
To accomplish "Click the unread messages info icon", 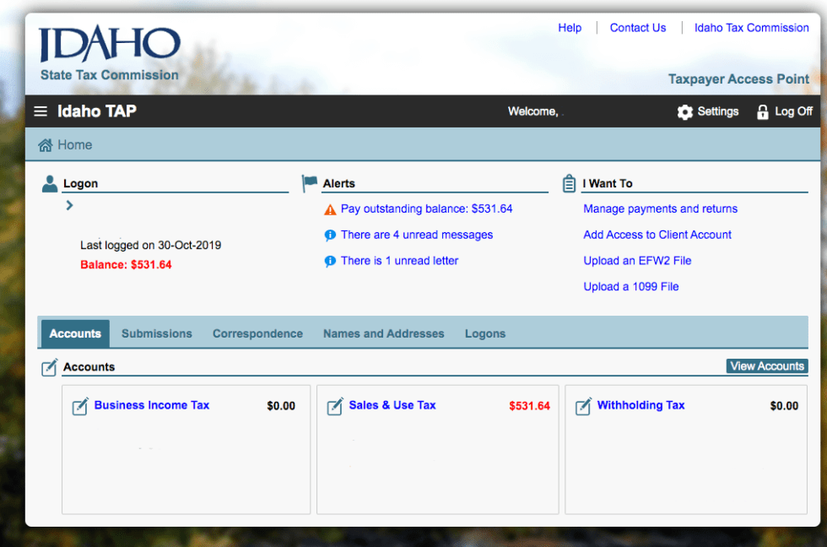I will (x=330, y=236).
